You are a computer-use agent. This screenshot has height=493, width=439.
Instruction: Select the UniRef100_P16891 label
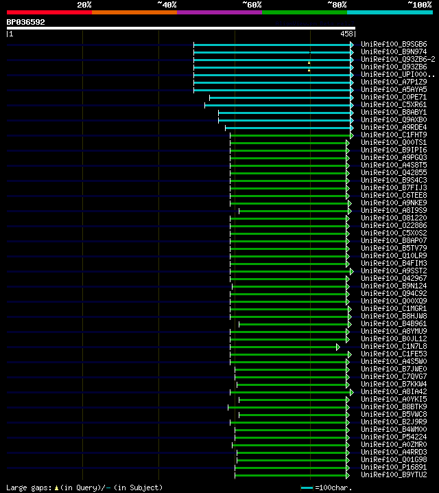click(394, 467)
